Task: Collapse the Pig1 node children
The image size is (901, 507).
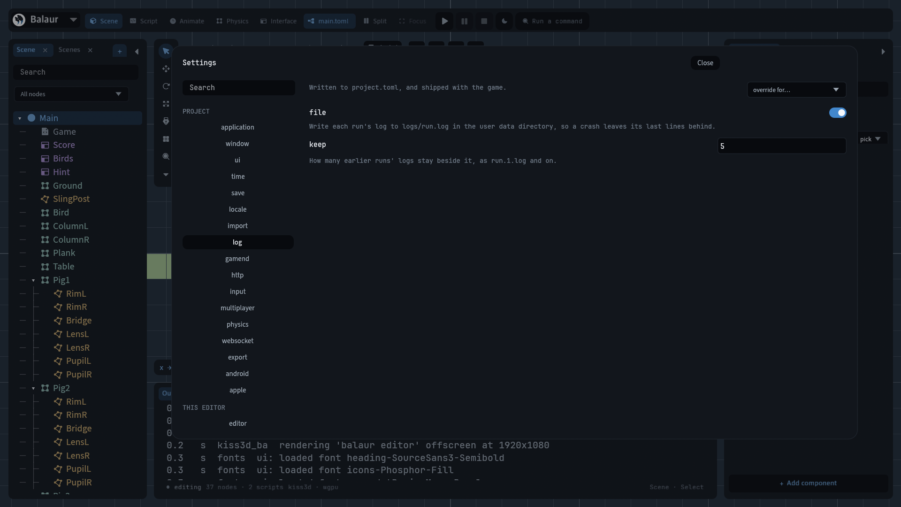Action: point(33,280)
